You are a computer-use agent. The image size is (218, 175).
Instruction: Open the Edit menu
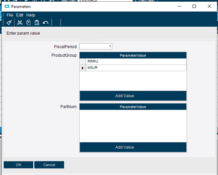pos(19,15)
